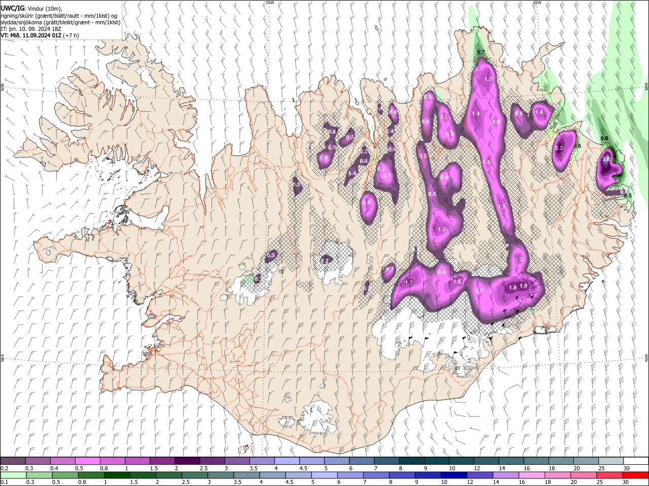This screenshot has width=649, height=486.
Task: Select the lower legend swatch starting at 0.5
Action: click(x=65, y=475)
